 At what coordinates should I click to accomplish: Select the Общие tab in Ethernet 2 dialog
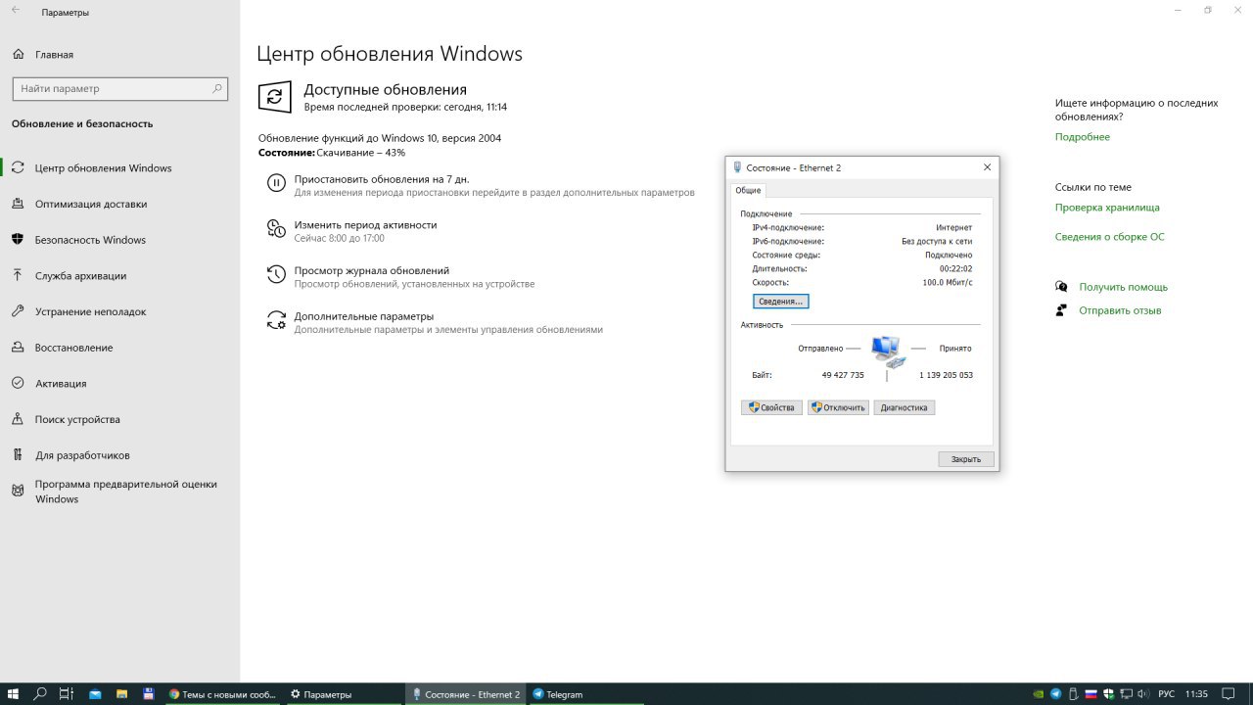[x=748, y=190]
